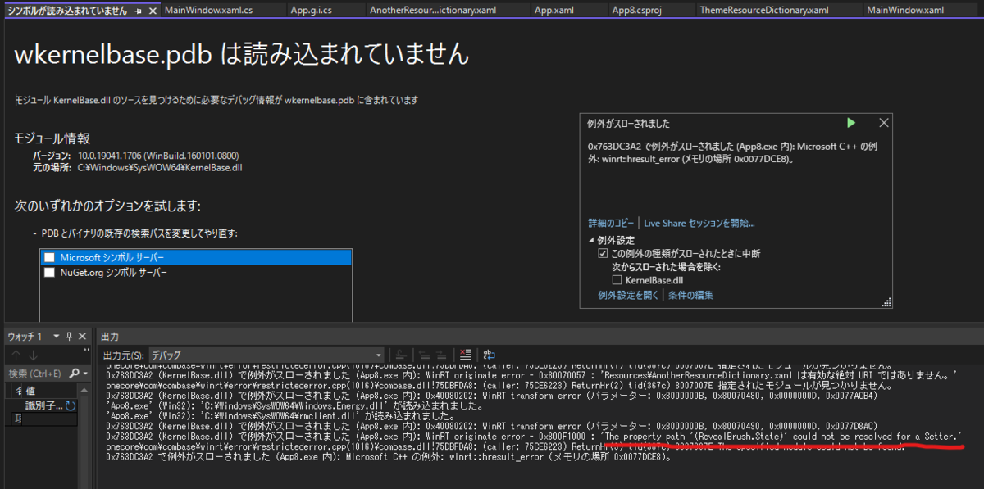Pin the symbols-not-loaded document tab
984x489 pixels.
coord(139,11)
